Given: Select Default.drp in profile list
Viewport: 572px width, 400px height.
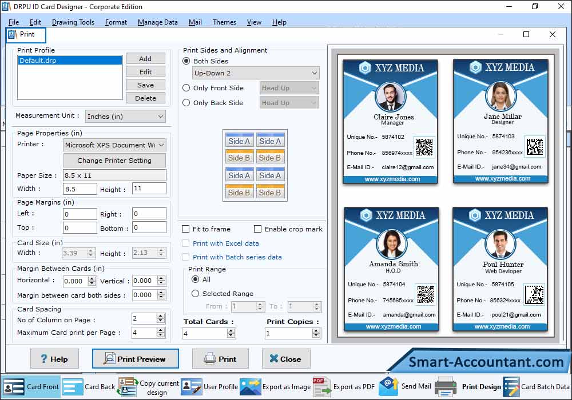Looking at the screenshot, I should [x=70, y=61].
